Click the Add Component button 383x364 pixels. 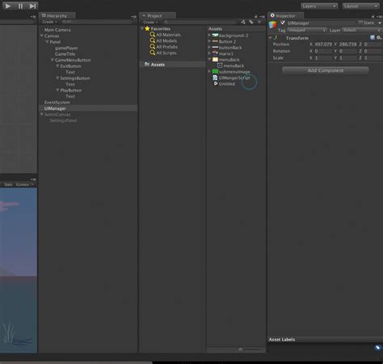click(x=326, y=70)
